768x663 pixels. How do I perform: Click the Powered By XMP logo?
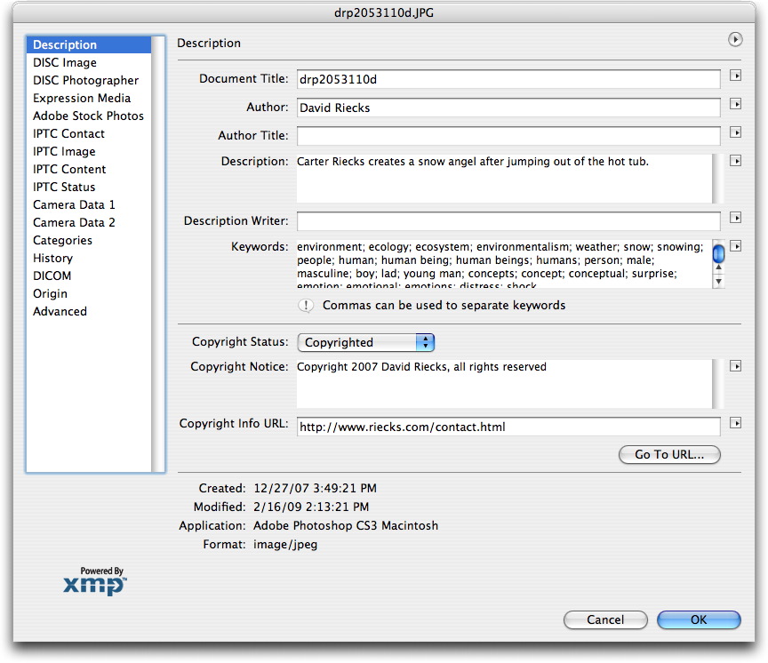point(95,581)
